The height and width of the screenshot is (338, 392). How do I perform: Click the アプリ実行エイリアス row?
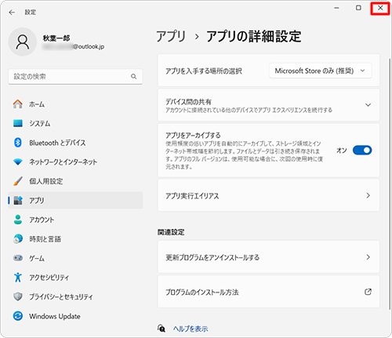[x=269, y=195]
